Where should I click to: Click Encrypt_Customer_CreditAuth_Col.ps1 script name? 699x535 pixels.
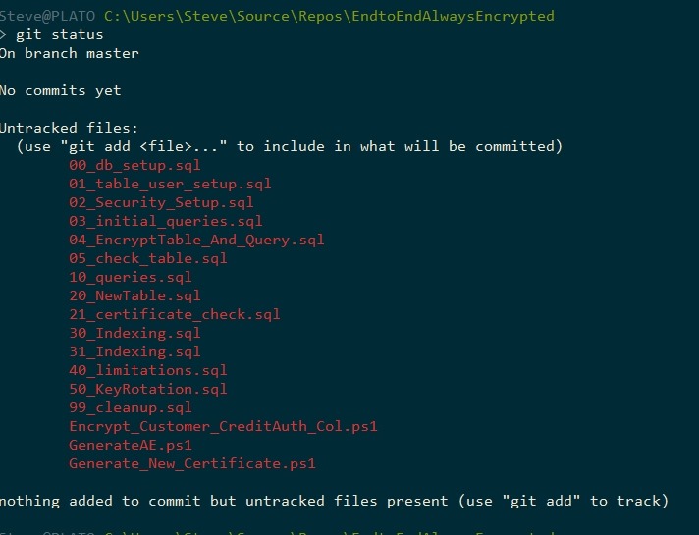pos(223,426)
